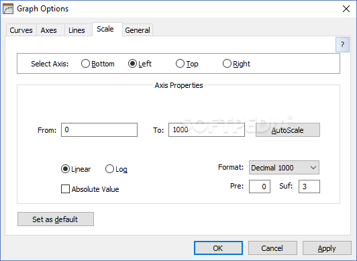Click the Suf value field
The image size is (357, 261).
(309, 187)
